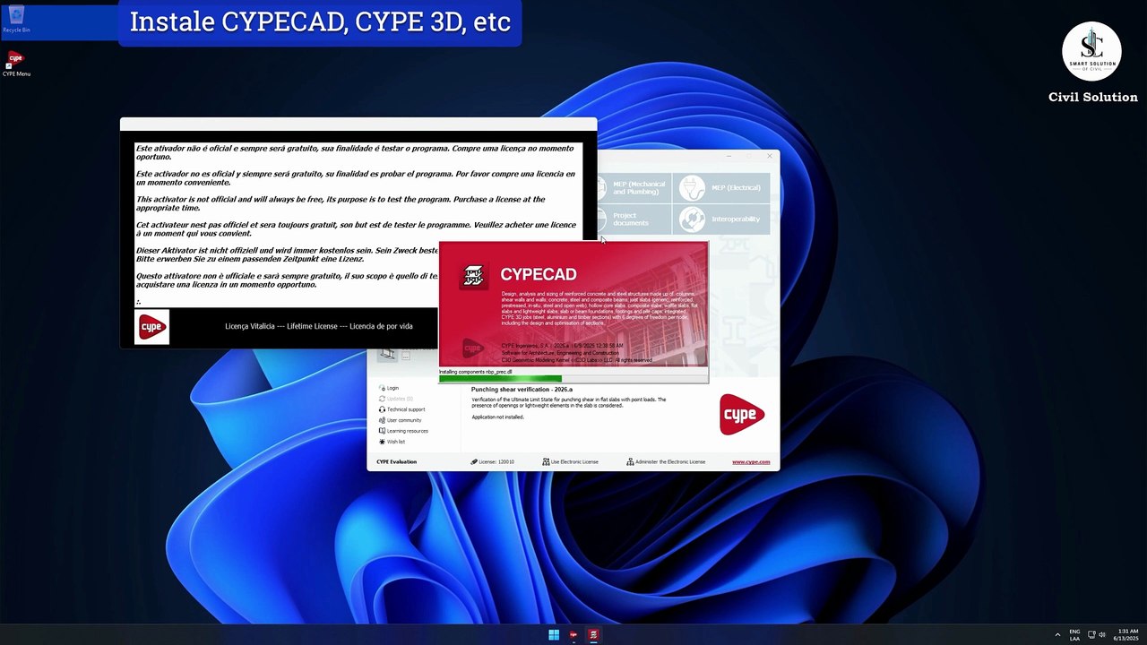Click Use Electronic License button
Screen dimensions: 1147x645
coord(570,462)
